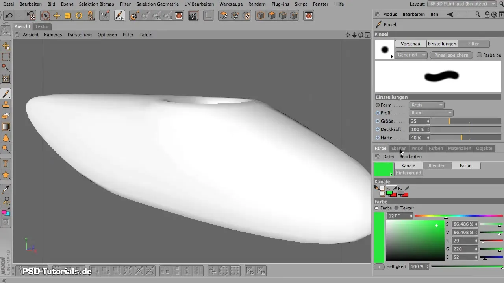The image size is (504, 283).
Task: Click the Undo arrow icon
Action: (x=9, y=16)
